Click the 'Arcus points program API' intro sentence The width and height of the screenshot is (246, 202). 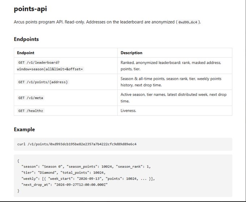tap(107, 22)
